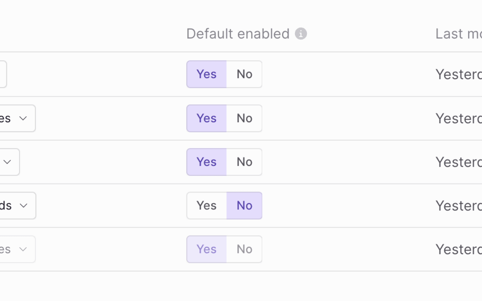Click the info icon beside Default enabled
The image size is (482, 301).
(301, 34)
